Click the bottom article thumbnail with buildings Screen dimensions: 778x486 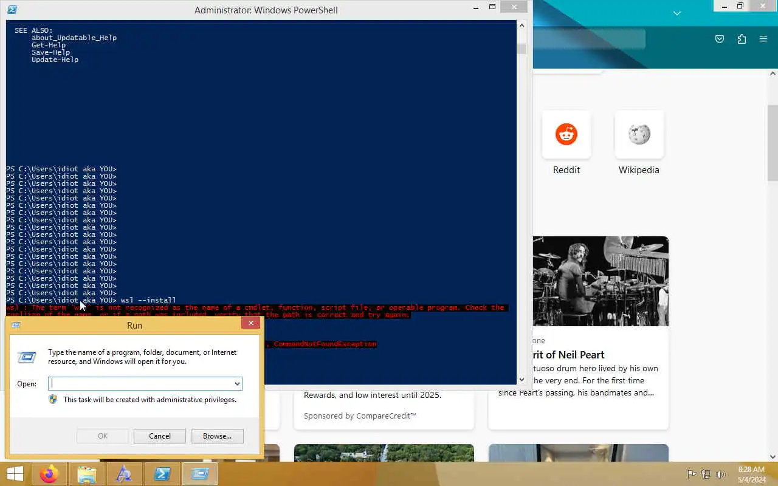click(x=384, y=453)
